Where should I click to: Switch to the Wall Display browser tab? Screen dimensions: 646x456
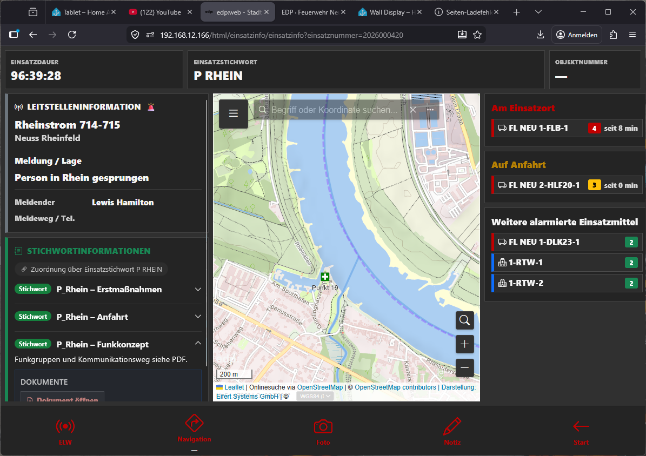pos(389,12)
